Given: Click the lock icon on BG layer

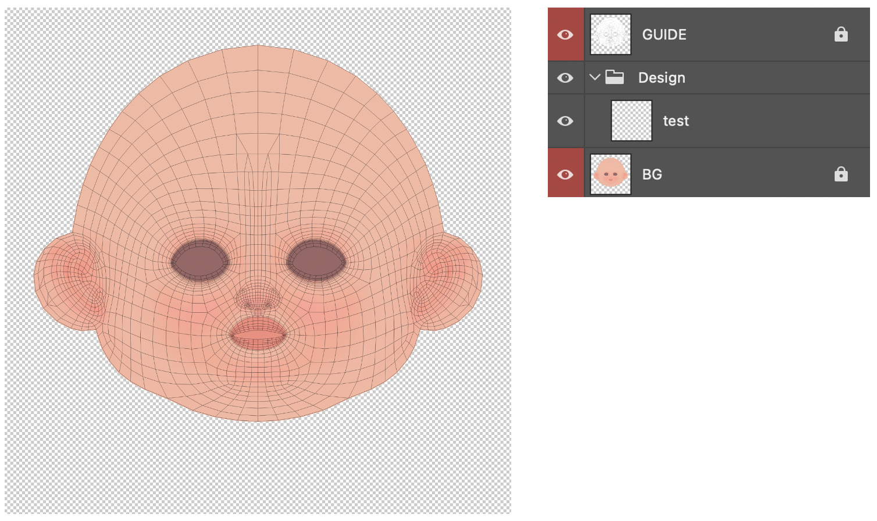Looking at the screenshot, I should [x=841, y=174].
